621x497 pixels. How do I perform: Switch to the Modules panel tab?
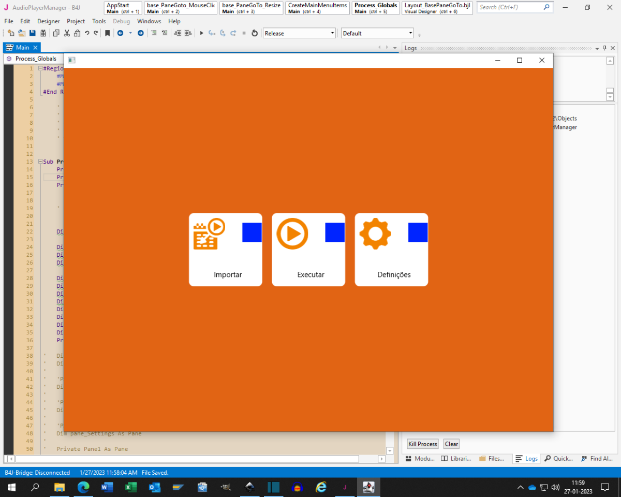click(x=420, y=459)
